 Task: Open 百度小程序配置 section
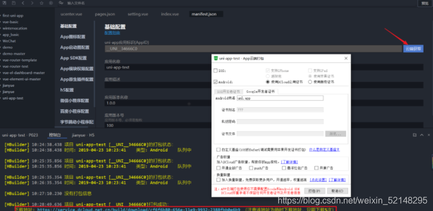click(74, 112)
